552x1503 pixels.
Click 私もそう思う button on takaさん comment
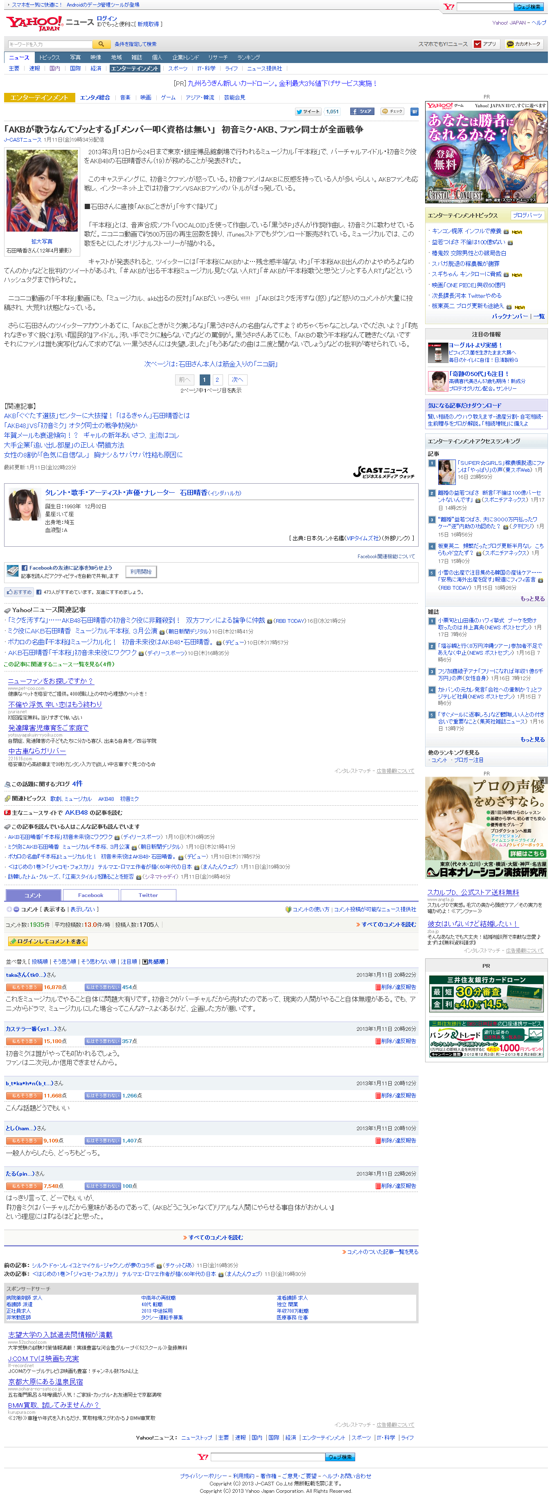24,987
